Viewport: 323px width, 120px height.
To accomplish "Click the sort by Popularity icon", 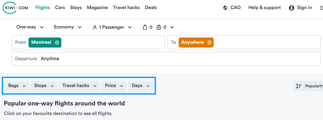I will tap(299, 86).
